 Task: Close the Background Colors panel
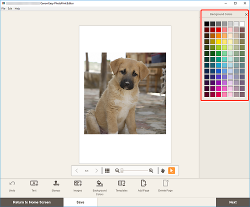[x=246, y=14]
